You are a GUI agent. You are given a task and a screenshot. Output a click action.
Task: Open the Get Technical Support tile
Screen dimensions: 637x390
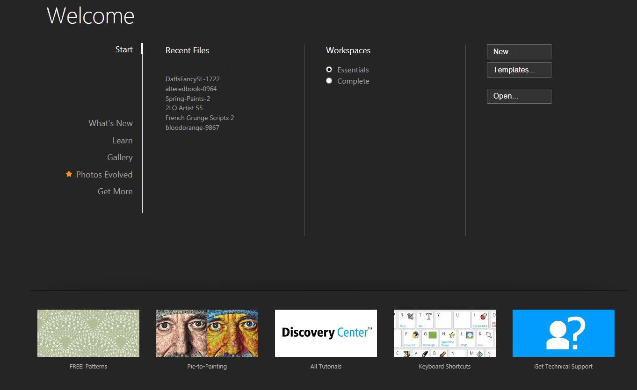pyautogui.click(x=563, y=333)
